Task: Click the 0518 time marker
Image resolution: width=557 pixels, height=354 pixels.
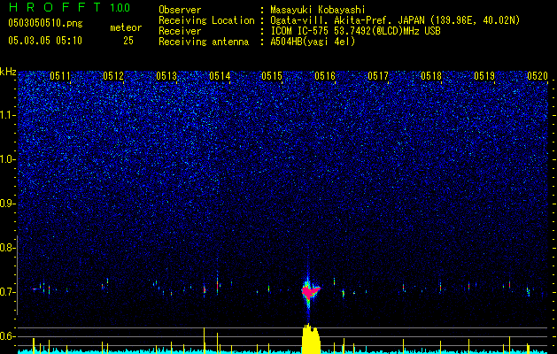Action: pyautogui.click(x=431, y=75)
